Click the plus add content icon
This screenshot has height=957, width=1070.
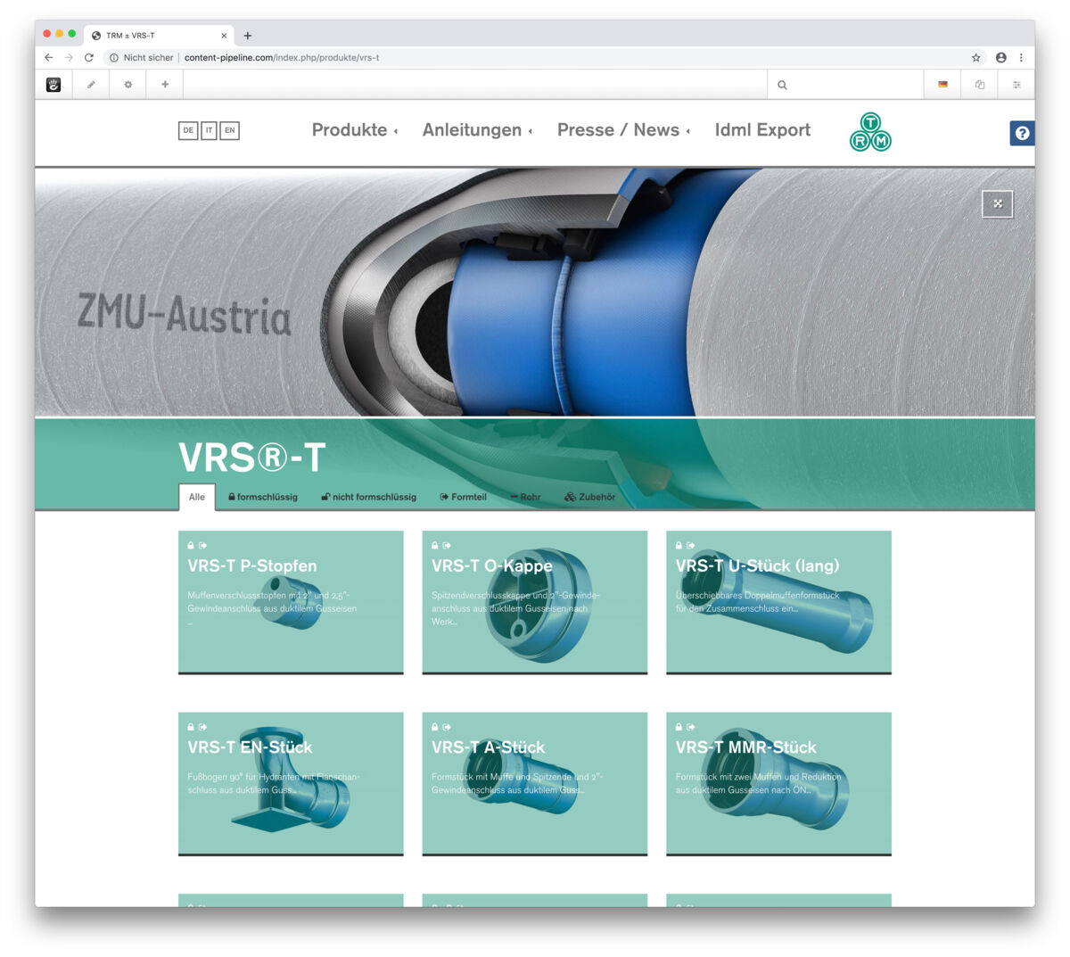pos(165,85)
